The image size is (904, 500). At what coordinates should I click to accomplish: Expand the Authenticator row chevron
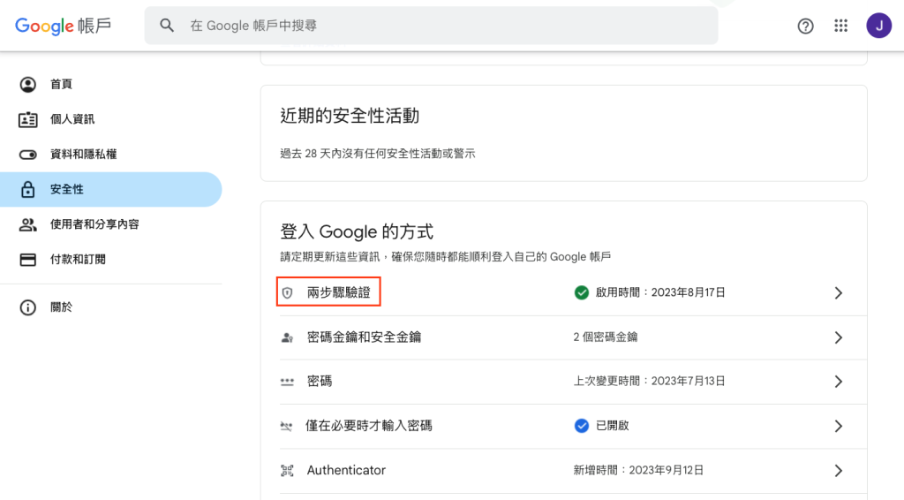coord(839,471)
